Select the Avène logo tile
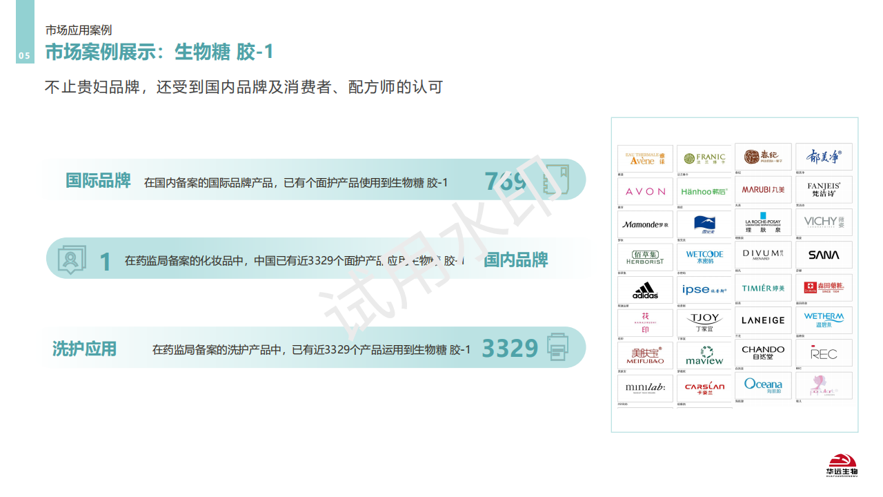This screenshot has width=883, height=497. point(645,158)
